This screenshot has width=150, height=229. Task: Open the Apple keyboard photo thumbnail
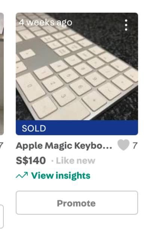77,66
